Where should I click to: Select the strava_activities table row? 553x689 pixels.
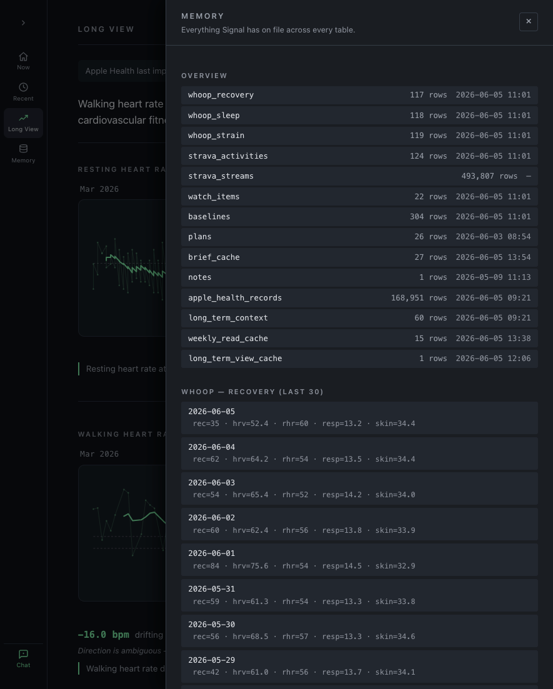359,156
